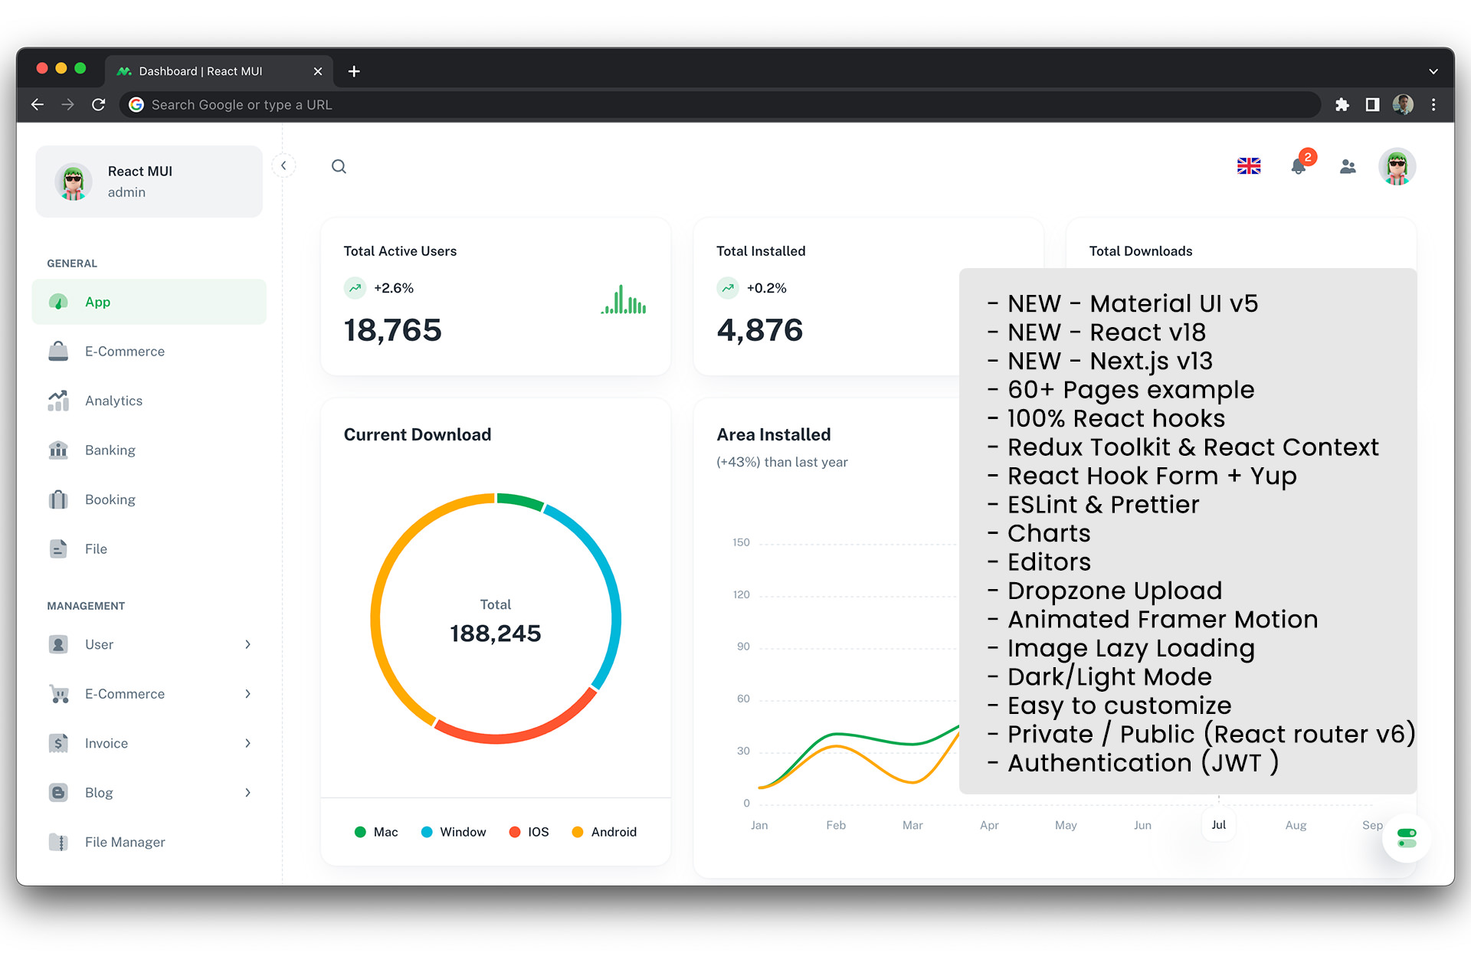This screenshot has height=956, width=1471.
Task: Click the Invoice receipt icon
Action: 58,743
